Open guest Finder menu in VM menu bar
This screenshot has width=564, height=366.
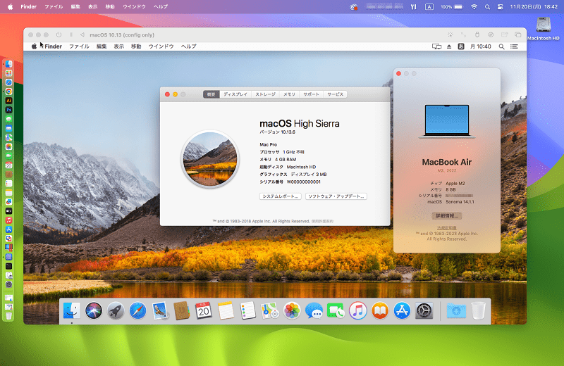[x=54, y=46]
